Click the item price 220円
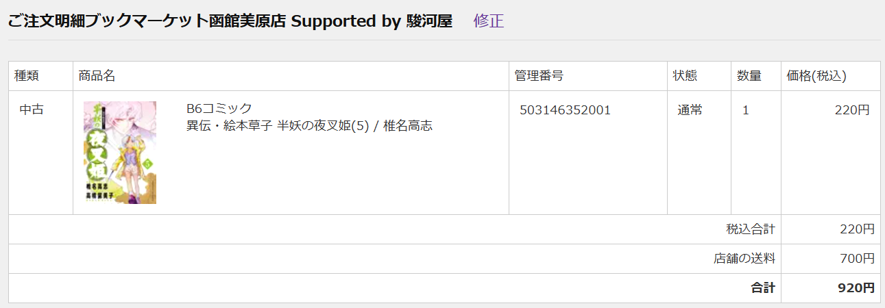The width and height of the screenshot is (885, 308). pyautogui.click(x=852, y=110)
